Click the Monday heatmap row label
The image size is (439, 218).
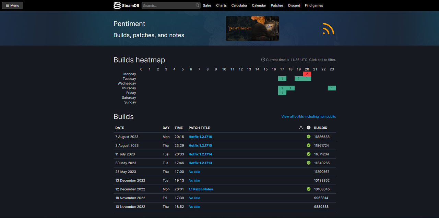point(130,74)
